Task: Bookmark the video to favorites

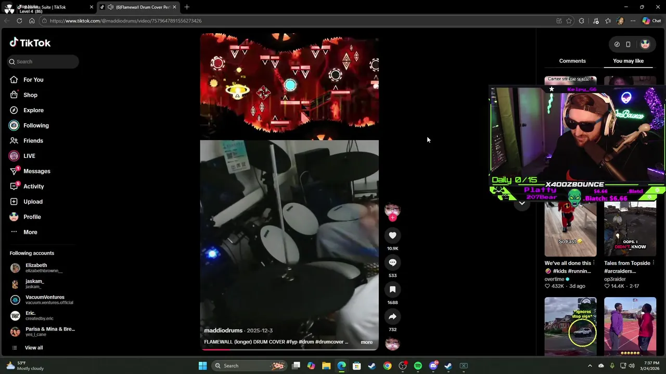Action: [x=392, y=289]
